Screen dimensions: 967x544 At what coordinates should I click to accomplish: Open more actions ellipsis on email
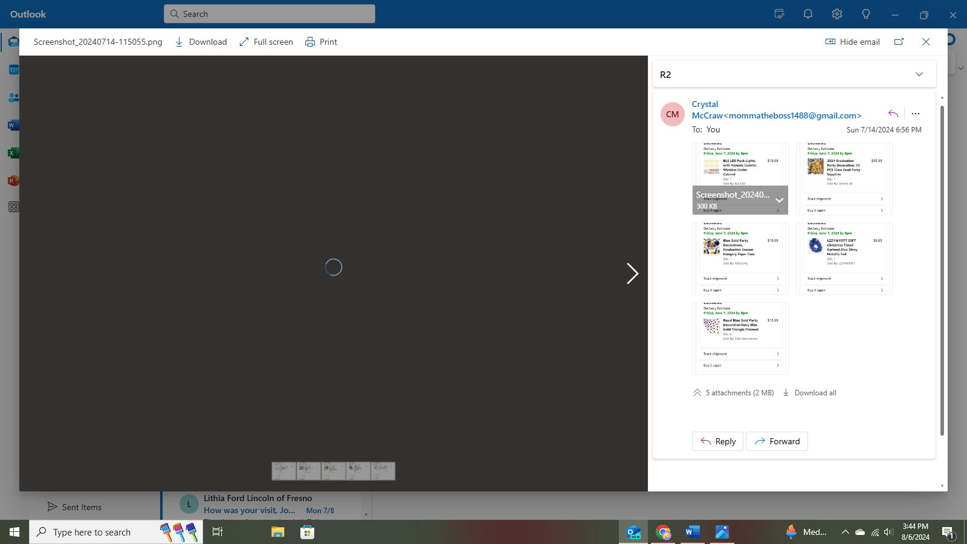916,114
